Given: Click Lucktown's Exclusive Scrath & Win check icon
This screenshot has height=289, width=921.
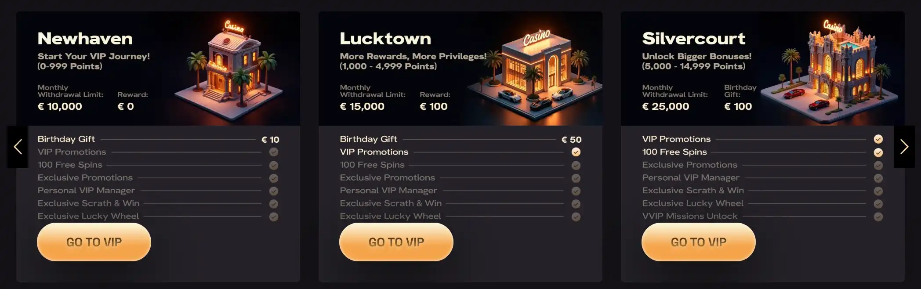Looking at the screenshot, I should tap(576, 204).
